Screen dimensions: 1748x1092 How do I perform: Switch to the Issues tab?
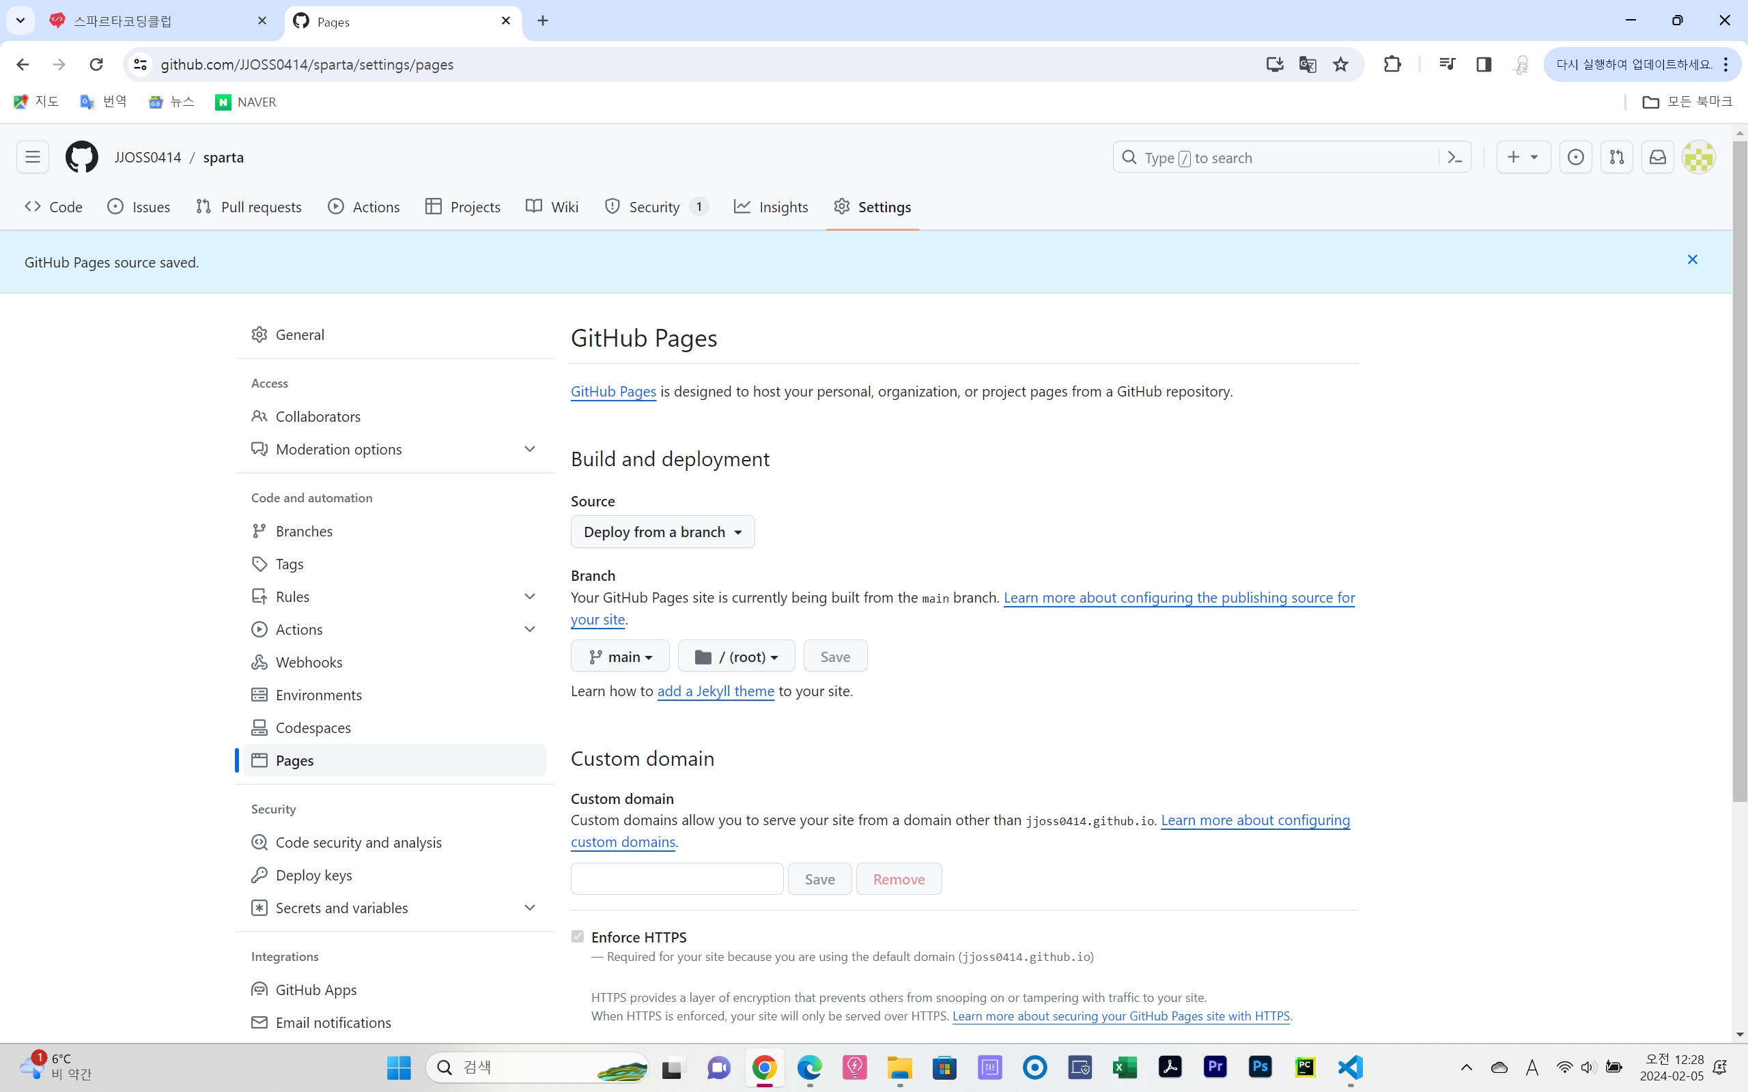[x=139, y=207]
